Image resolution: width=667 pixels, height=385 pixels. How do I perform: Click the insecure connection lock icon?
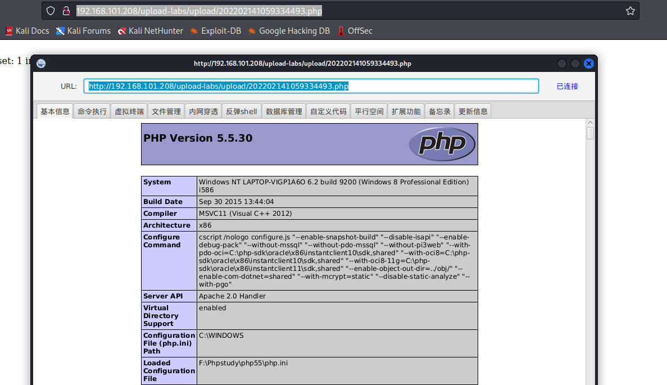[x=66, y=11]
